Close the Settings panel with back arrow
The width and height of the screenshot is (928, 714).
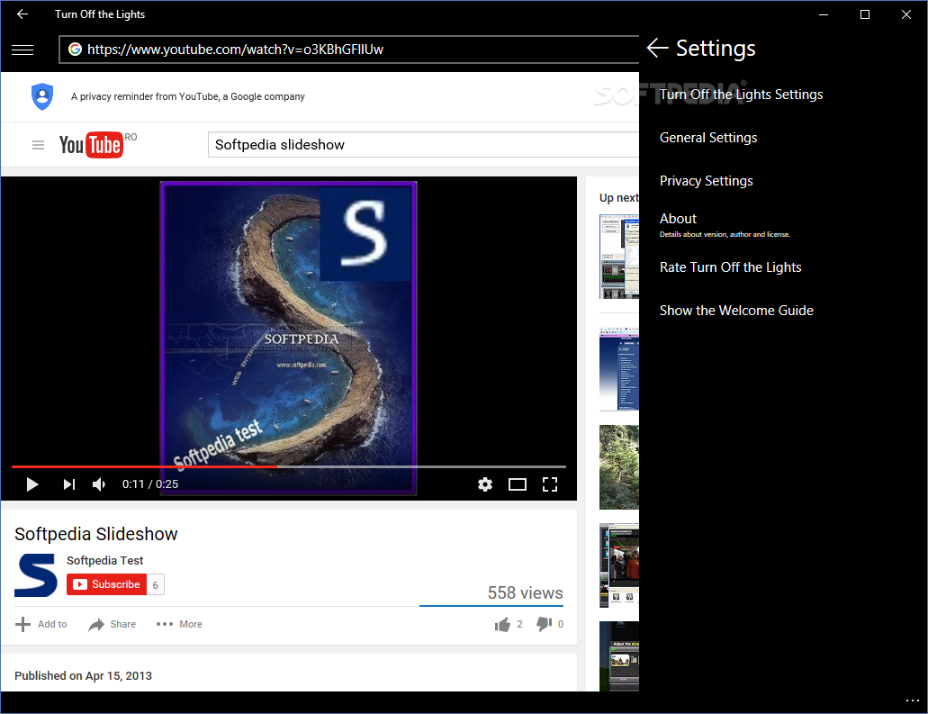[658, 48]
